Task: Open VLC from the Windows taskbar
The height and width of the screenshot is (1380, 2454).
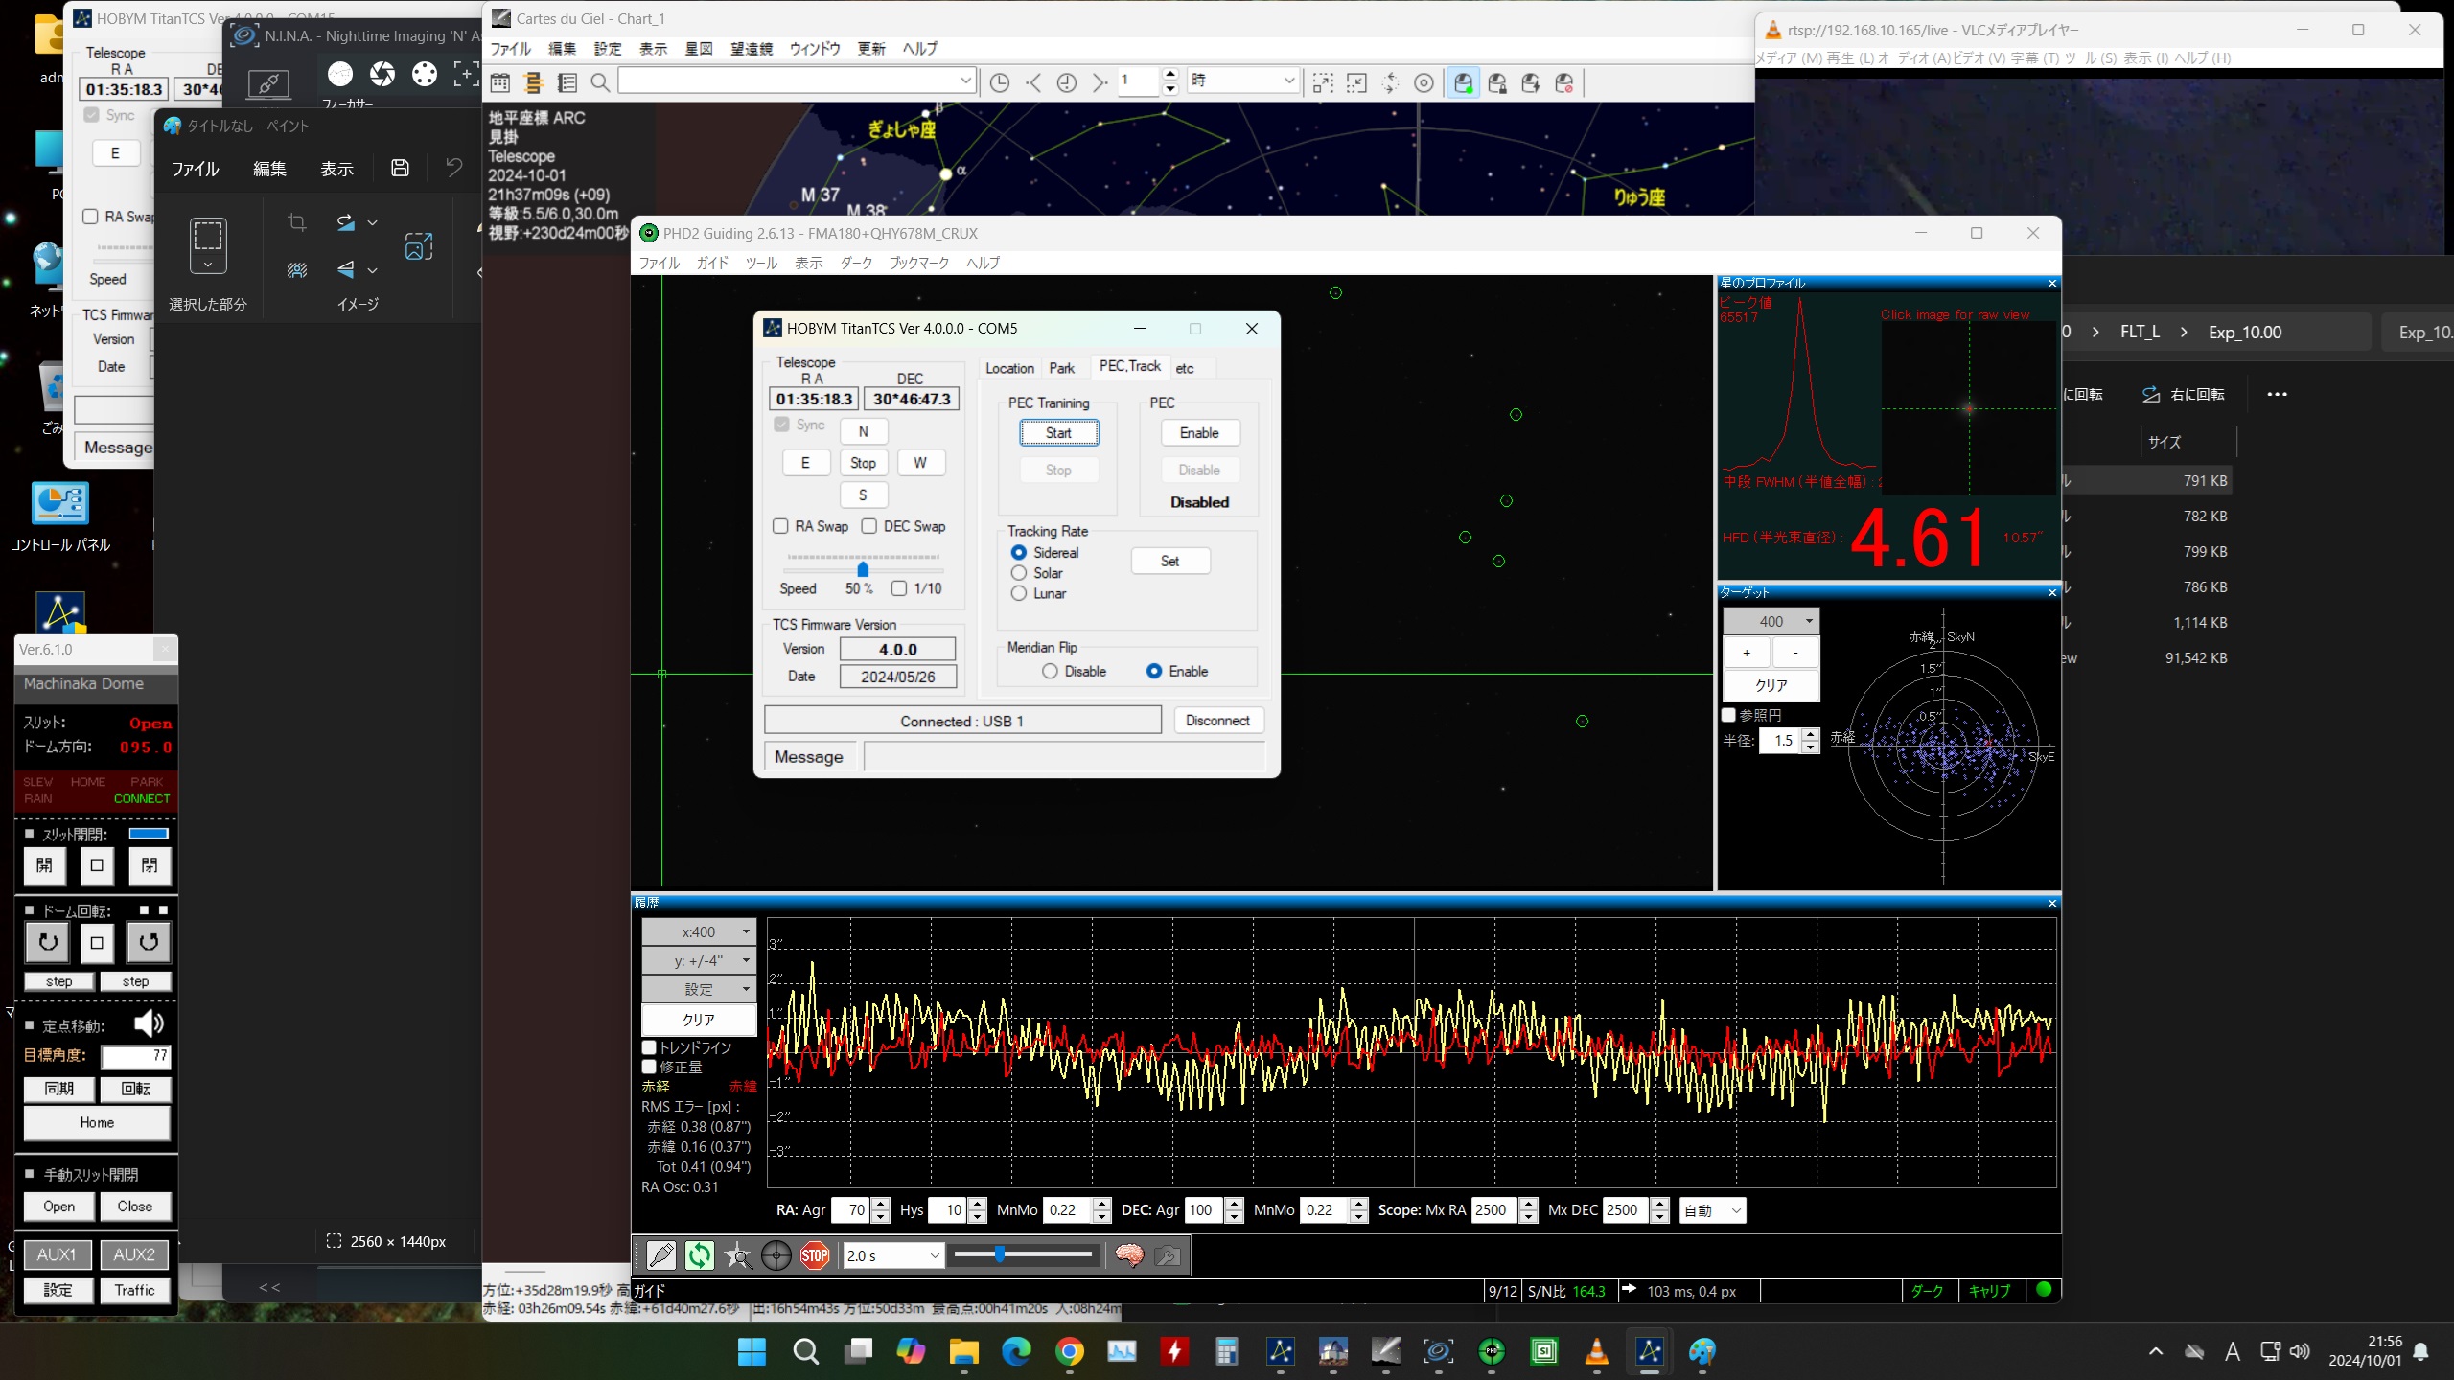Action: [1597, 1351]
